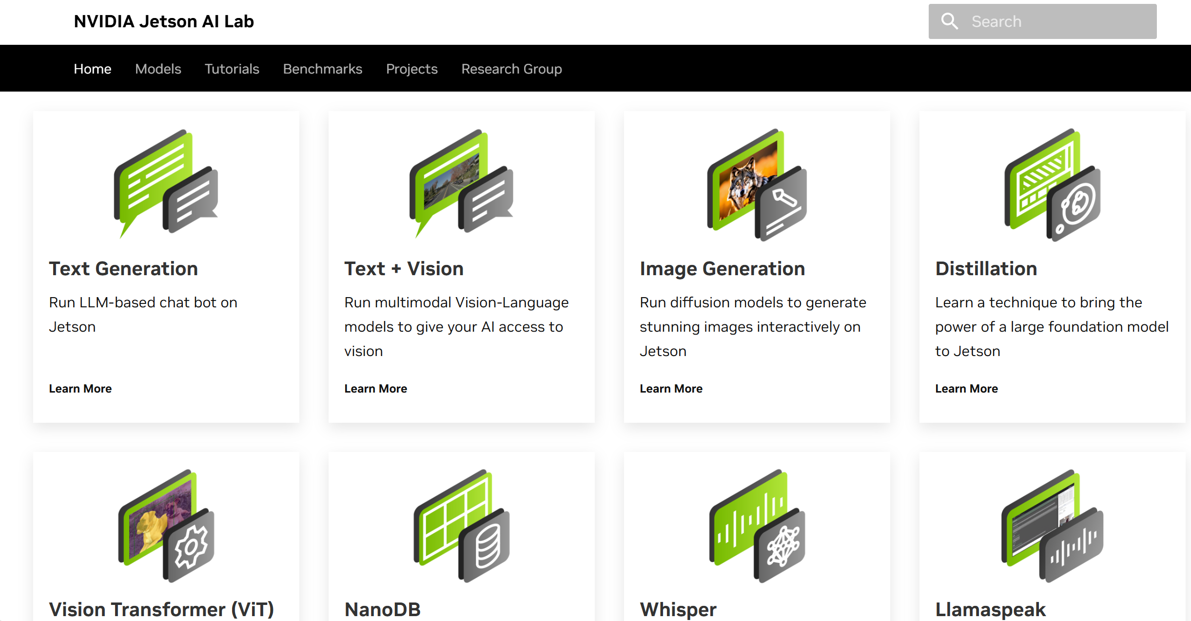Follow Learn More link for Distillation

coord(967,388)
